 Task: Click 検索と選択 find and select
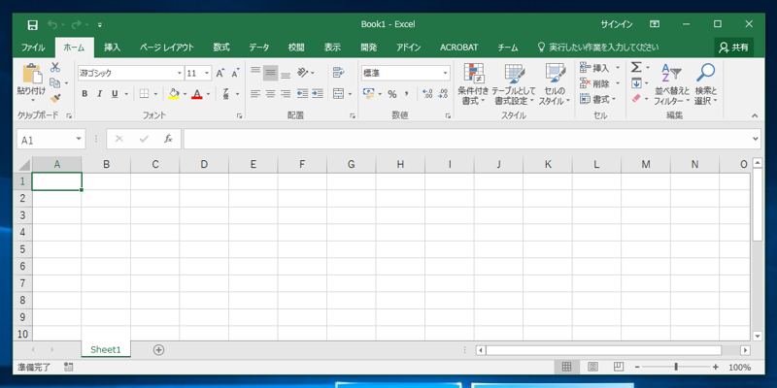[706, 84]
